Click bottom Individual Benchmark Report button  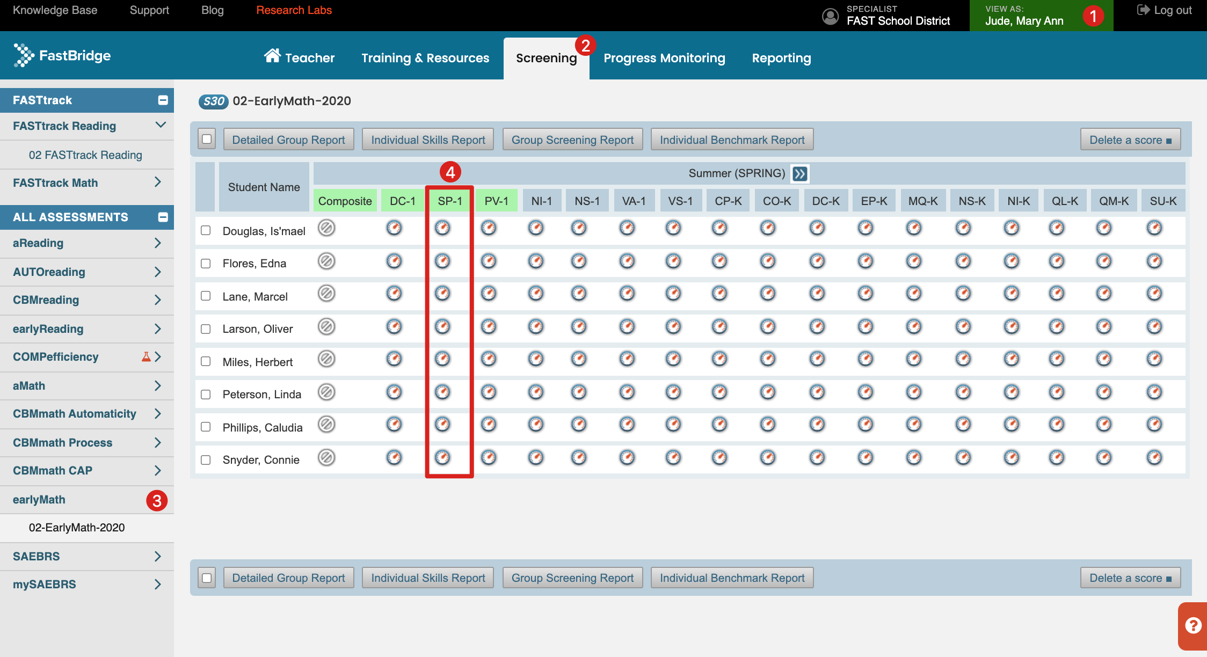coord(732,578)
